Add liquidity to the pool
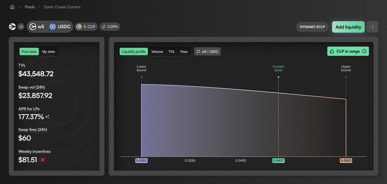The width and height of the screenshot is (387, 184). coord(348,27)
